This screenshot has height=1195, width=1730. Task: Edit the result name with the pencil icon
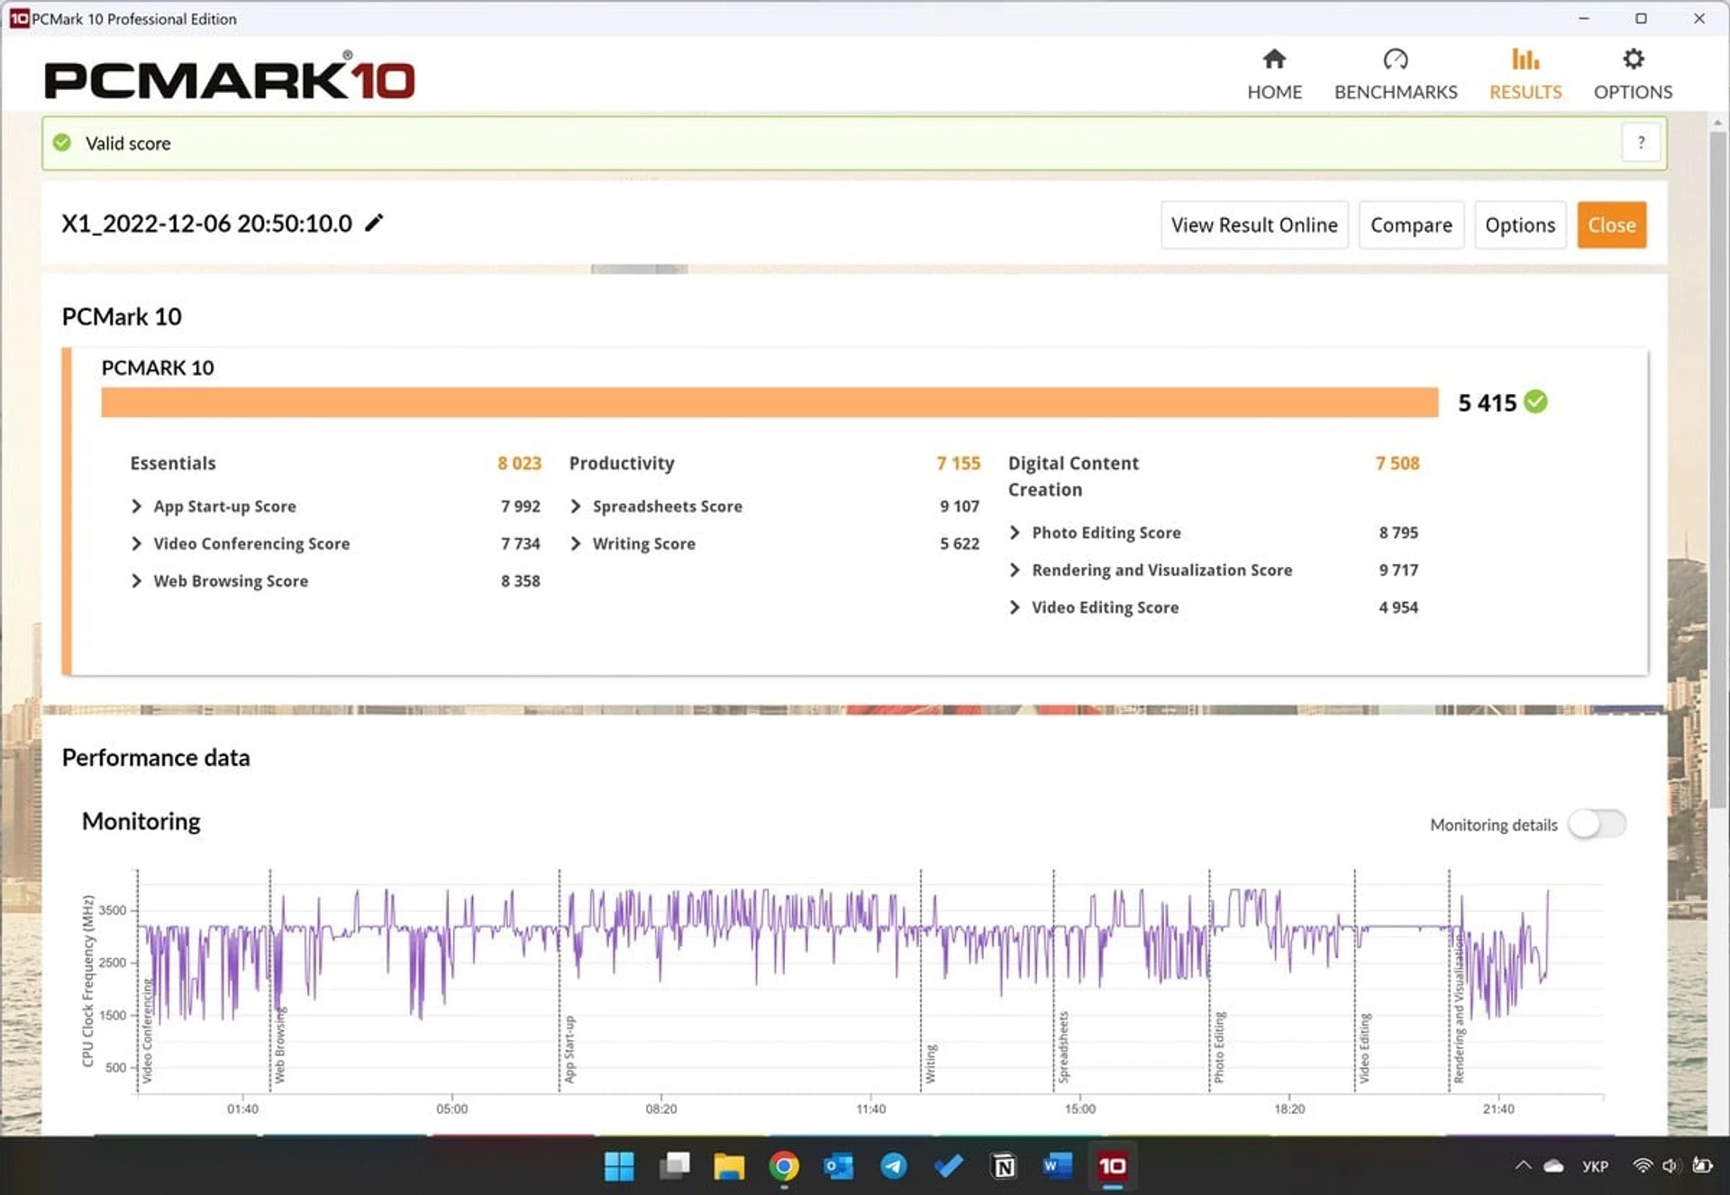(374, 223)
